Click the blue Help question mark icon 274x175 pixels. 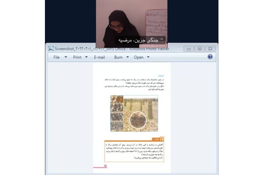[210, 57]
